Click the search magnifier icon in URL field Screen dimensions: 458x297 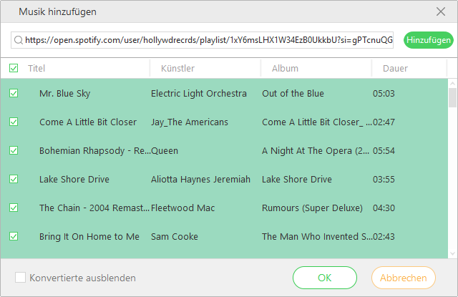17,40
